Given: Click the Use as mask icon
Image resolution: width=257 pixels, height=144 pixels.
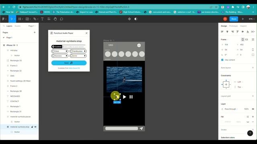Looking at the screenshot, I should (x=136, y=19).
